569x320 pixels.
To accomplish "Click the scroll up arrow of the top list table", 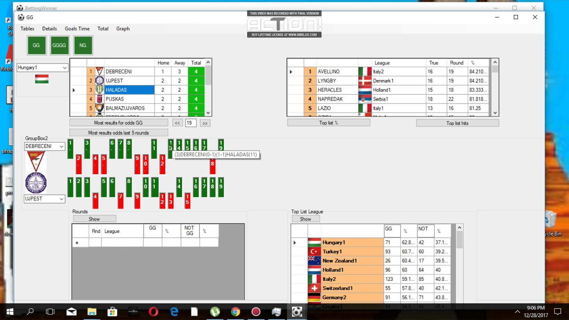I will [x=495, y=63].
